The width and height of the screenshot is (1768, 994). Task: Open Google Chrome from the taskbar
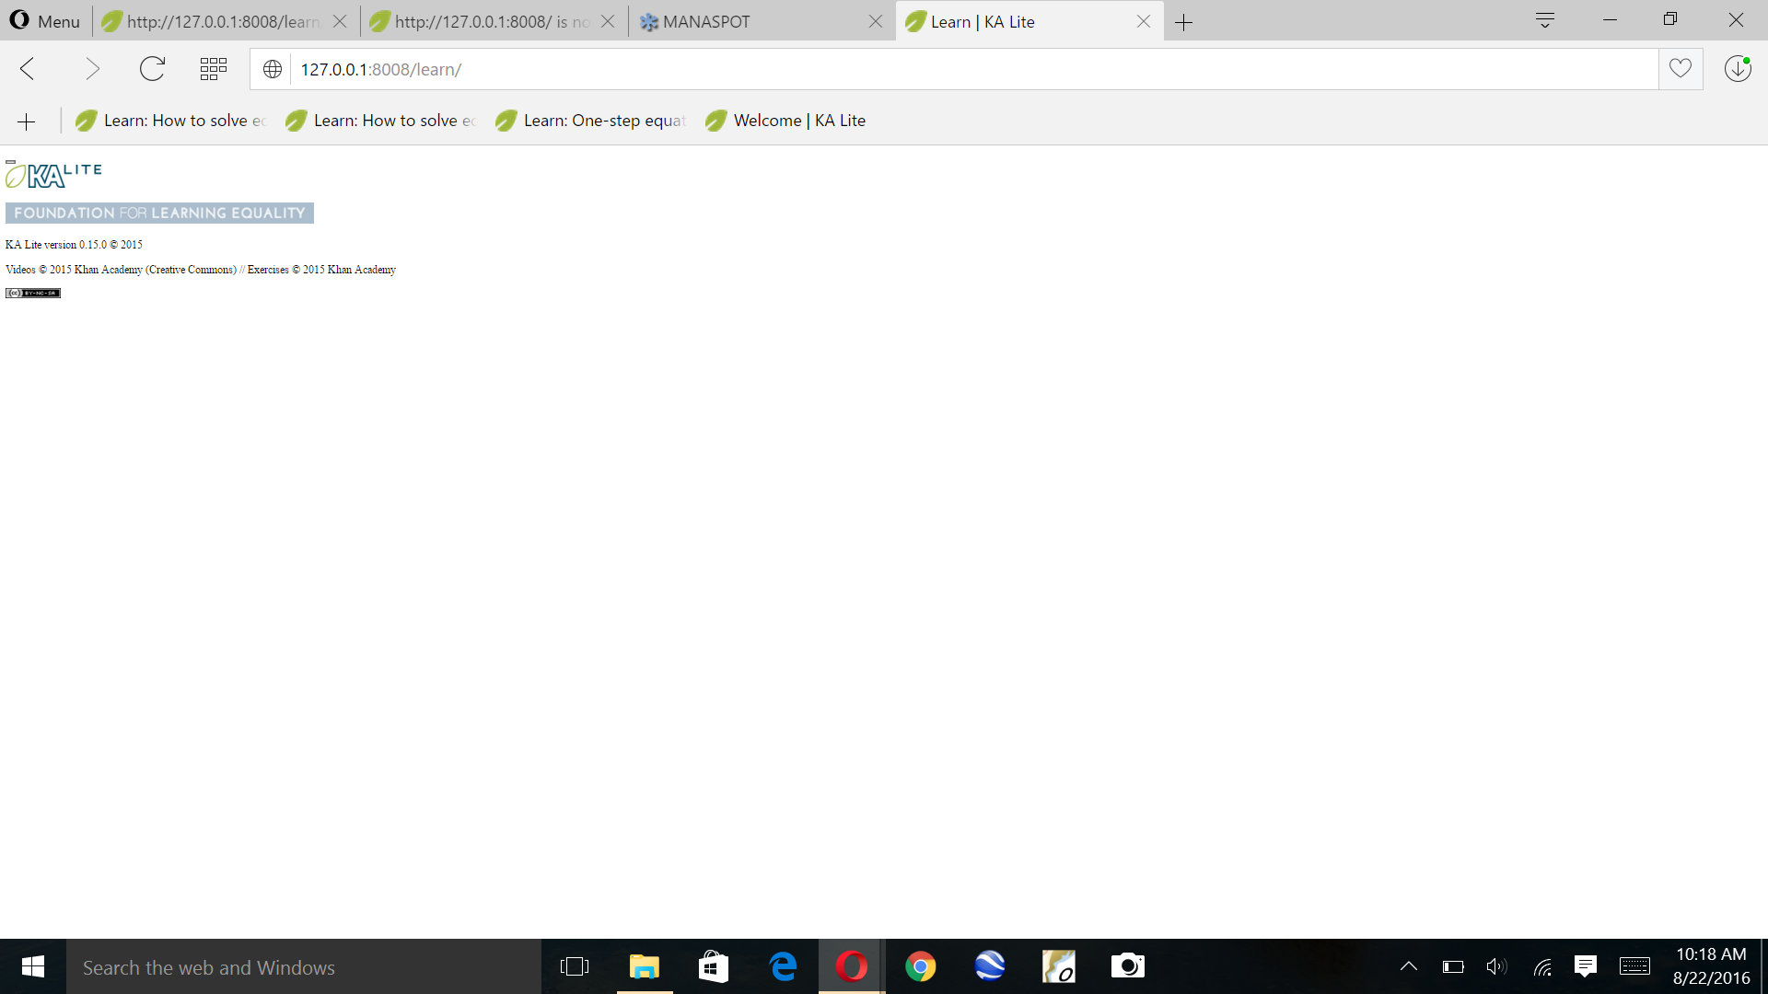click(x=920, y=966)
